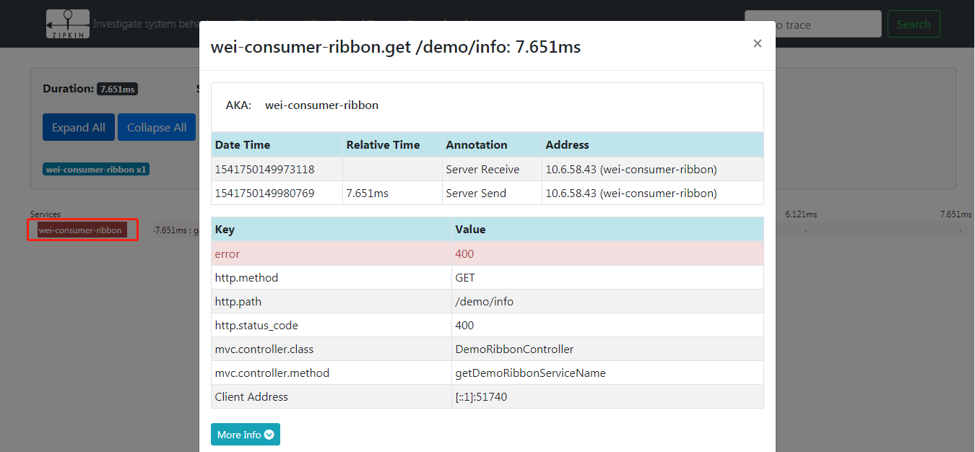Click the DemoRibbonController value

[607, 349]
